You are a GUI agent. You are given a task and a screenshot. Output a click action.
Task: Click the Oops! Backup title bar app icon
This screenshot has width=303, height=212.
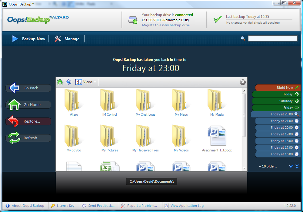pyautogui.click(x=5, y=4)
